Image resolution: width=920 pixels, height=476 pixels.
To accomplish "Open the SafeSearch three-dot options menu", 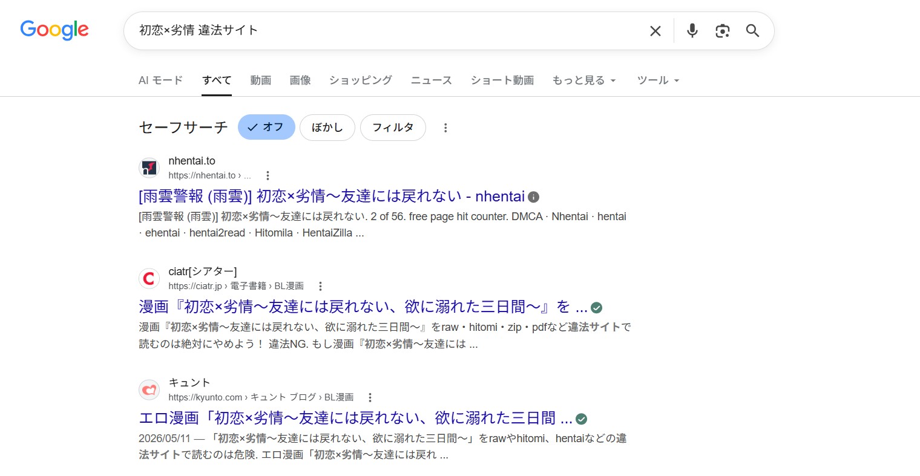I will pyautogui.click(x=445, y=128).
